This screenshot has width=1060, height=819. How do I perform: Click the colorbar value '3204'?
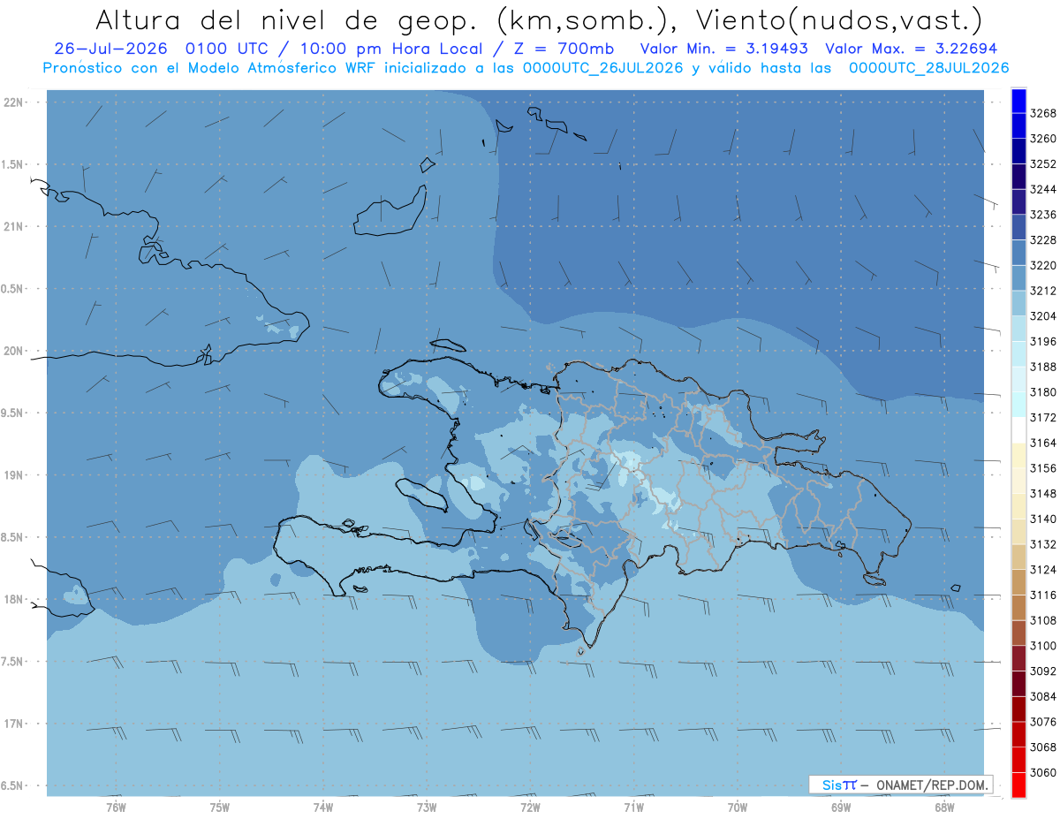click(1042, 316)
